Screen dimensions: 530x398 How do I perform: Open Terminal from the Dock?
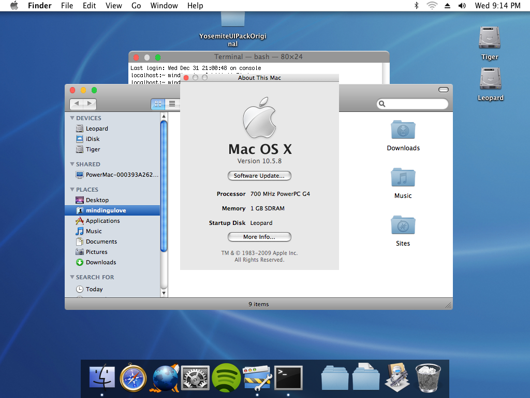[x=288, y=377]
